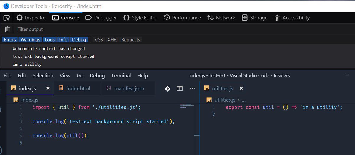Click the index.js minimap preview
Image resolution: width=355 pixels, height=155 pixels.
(x=187, y=105)
